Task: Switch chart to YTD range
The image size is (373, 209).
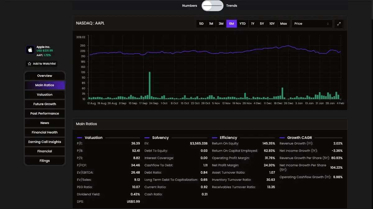Action: (242, 24)
